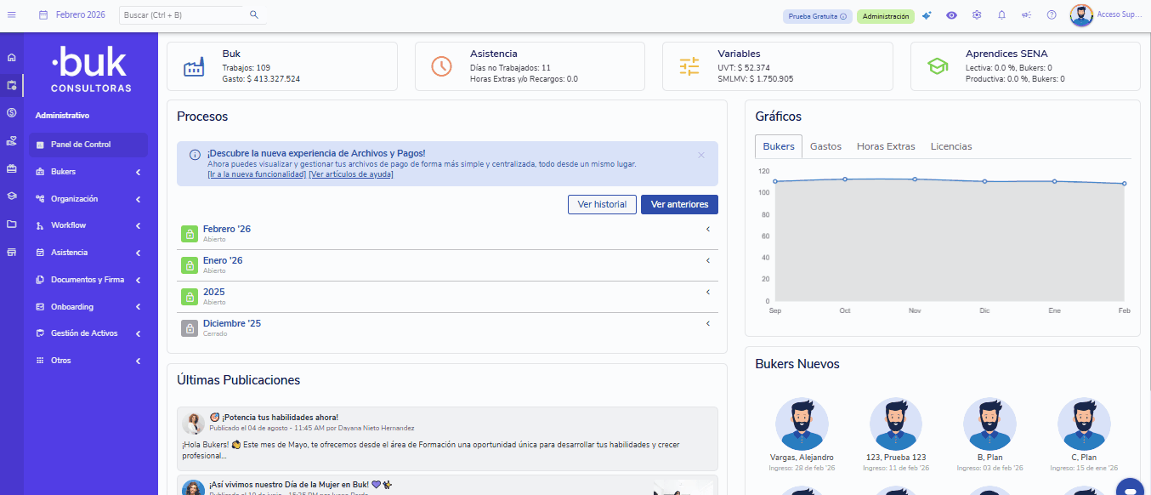Toggle the hamburger menu to collapse sidebar
1151x495 pixels.
[x=12, y=14]
